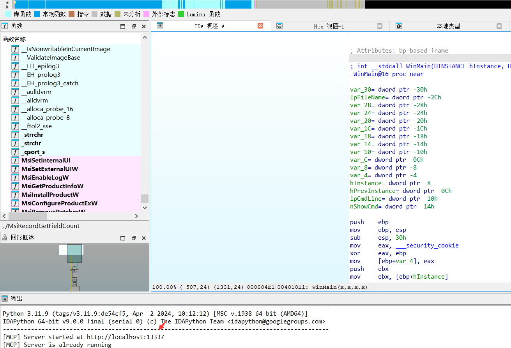Viewport: 511px width, 348px height.
Task: Click the Hex View-1 tab icon
Action: coord(279,26)
